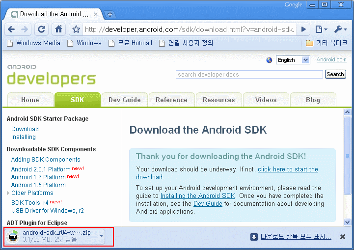Open the home page via house icon
Image resolution: width=354 pixels, height=250 pixels.
click(x=59, y=29)
